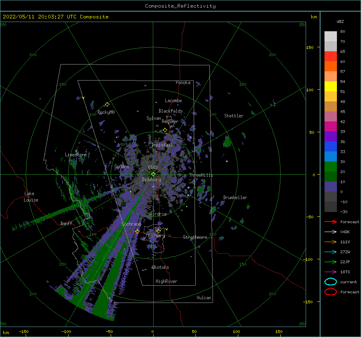
Task: Select the bright green 20-30 dBZ swatch
Action: [331, 167]
